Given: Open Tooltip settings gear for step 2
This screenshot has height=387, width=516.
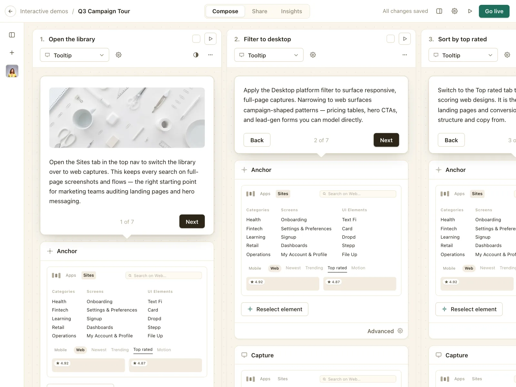Looking at the screenshot, I should (x=313, y=55).
